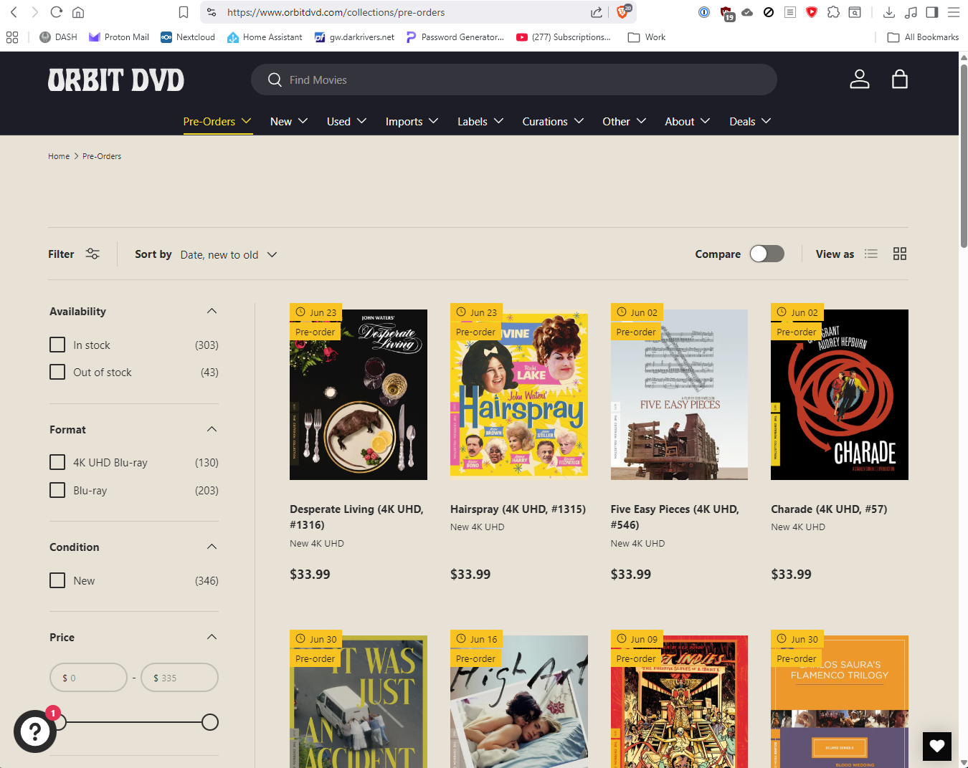Open the Pre-Orders nav menu
The image size is (968, 768).
[217, 122]
